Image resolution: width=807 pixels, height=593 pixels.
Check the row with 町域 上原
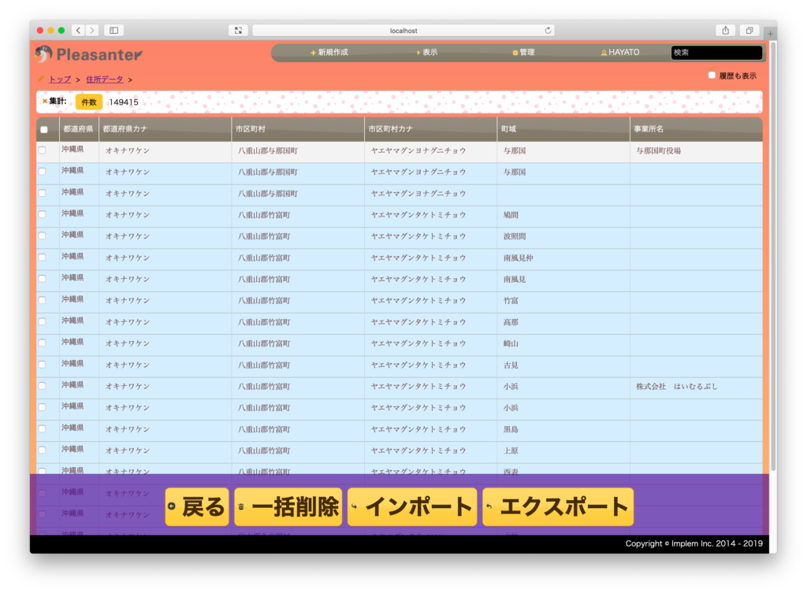(43, 450)
